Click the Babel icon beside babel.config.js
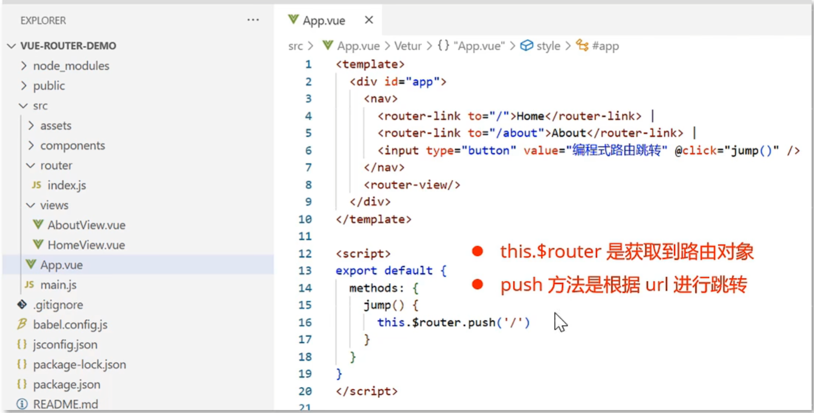 [x=22, y=324]
